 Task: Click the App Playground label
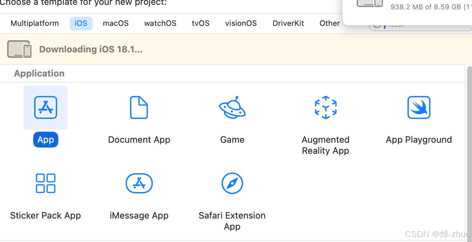tap(419, 140)
